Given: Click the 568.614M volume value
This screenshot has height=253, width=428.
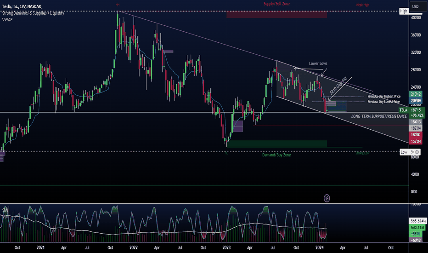Looking at the screenshot, I should pos(418,221).
